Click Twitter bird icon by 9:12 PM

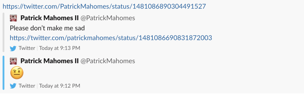tap(13, 86)
